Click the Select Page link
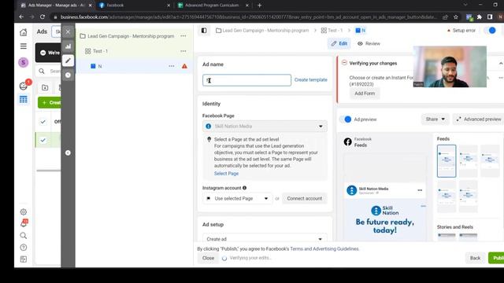 coord(226,173)
